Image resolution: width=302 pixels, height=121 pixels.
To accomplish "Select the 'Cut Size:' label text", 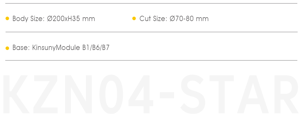I will (x=154, y=19).
